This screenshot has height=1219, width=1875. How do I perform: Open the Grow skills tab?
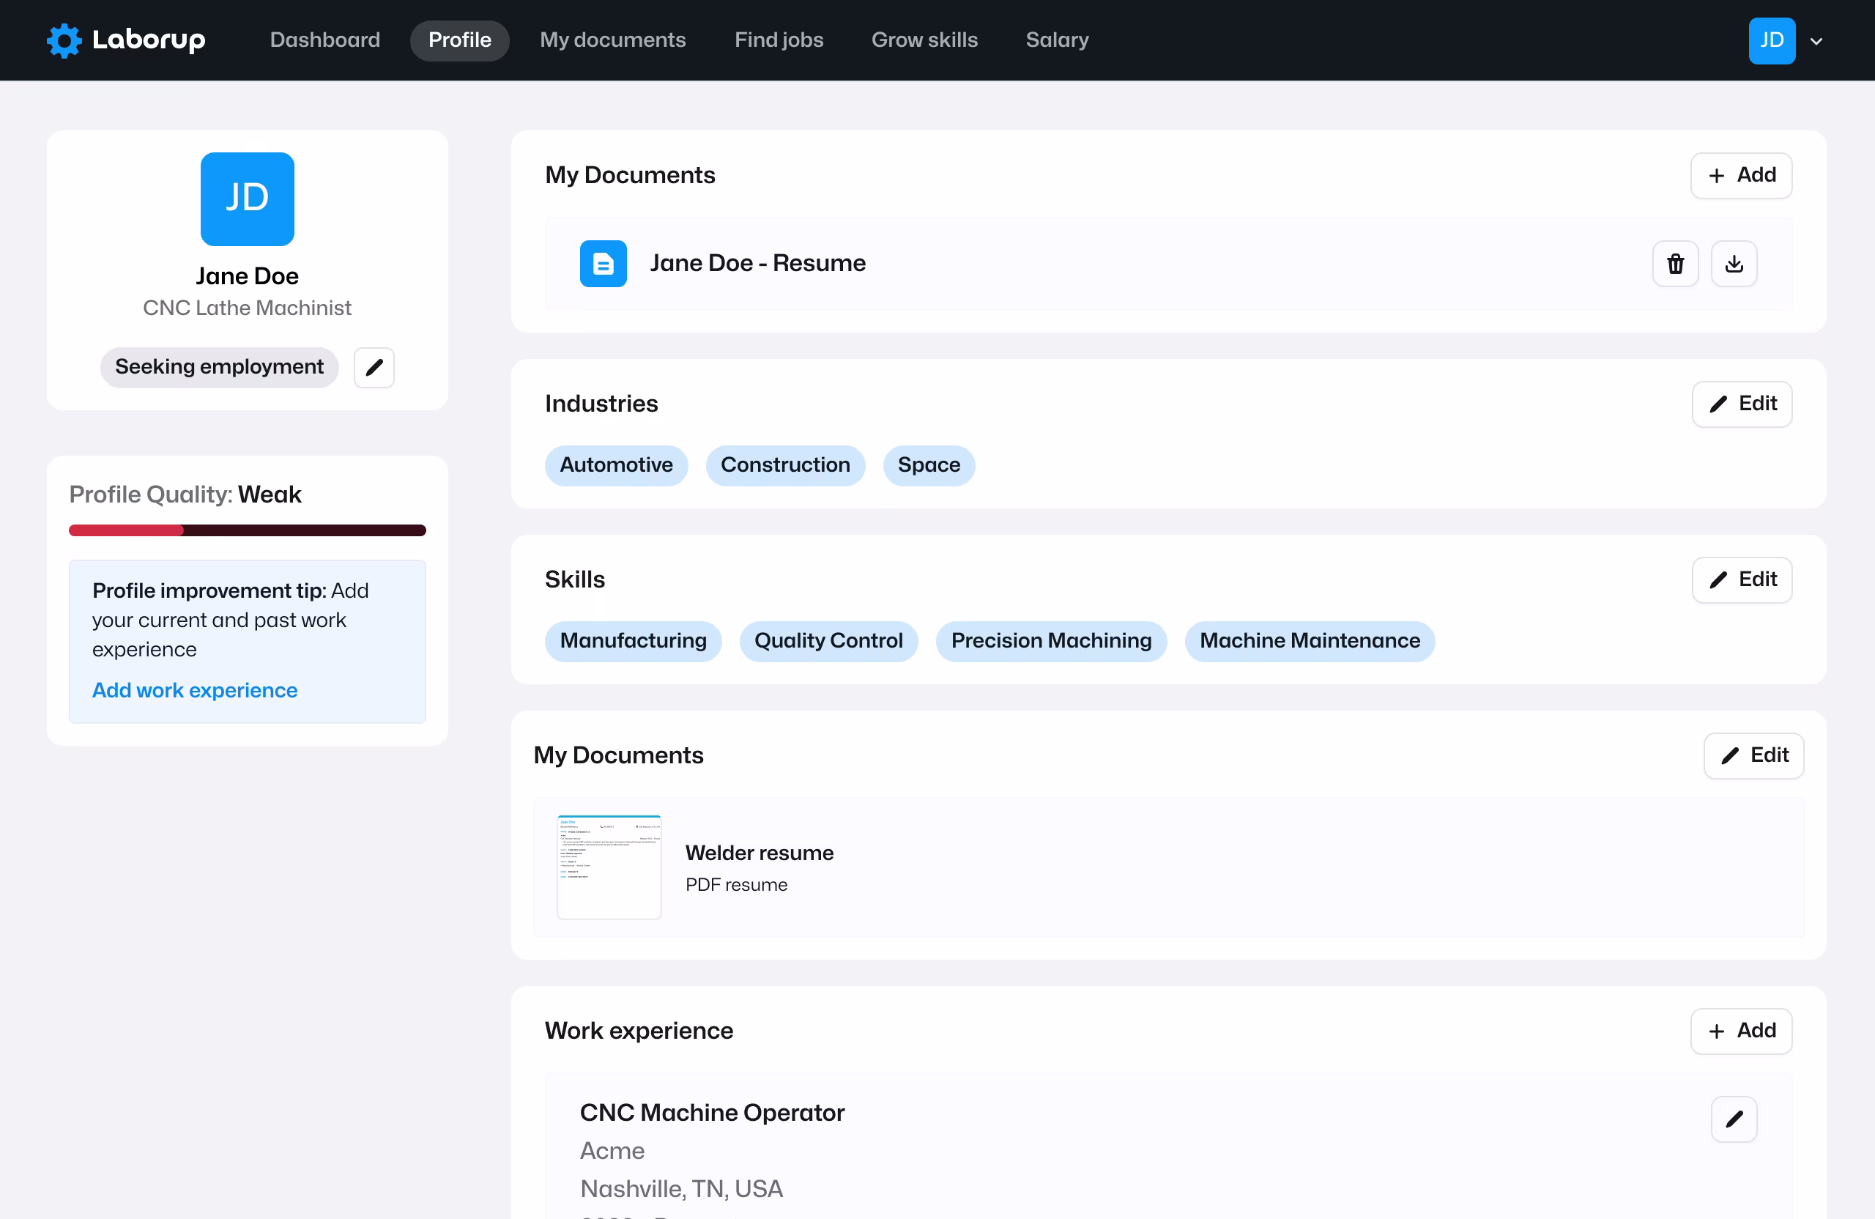click(x=924, y=40)
